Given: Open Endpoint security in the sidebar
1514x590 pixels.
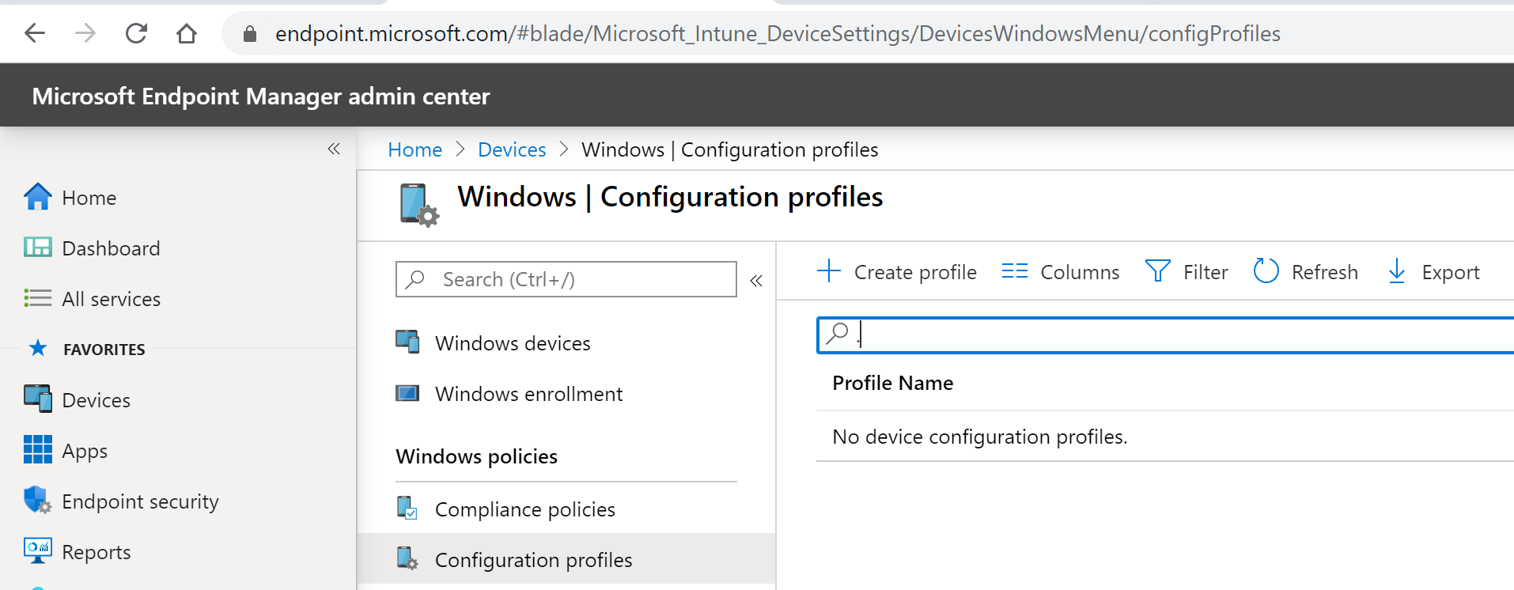Looking at the screenshot, I should click(140, 501).
